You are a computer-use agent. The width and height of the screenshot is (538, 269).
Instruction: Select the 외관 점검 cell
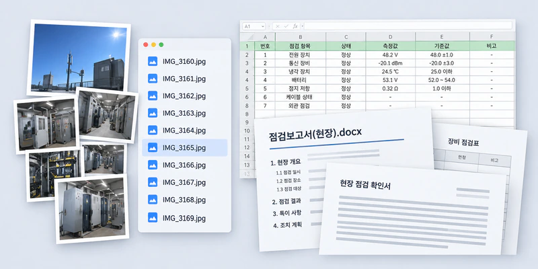click(301, 106)
